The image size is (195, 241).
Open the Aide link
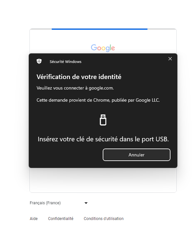(34, 219)
